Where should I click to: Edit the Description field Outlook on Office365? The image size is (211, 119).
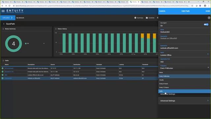(184, 39)
